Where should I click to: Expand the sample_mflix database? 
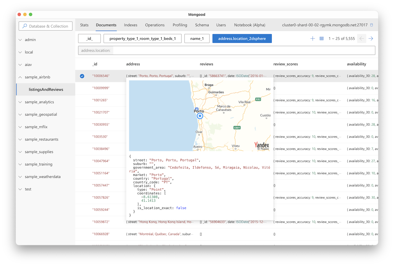click(x=20, y=127)
